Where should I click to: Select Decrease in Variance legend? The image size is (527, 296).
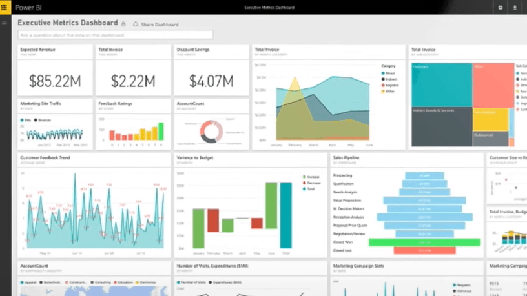click(x=311, y=183)
